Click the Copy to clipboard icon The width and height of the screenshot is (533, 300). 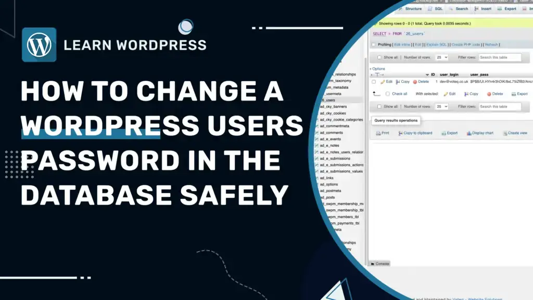tap(400, 133)
